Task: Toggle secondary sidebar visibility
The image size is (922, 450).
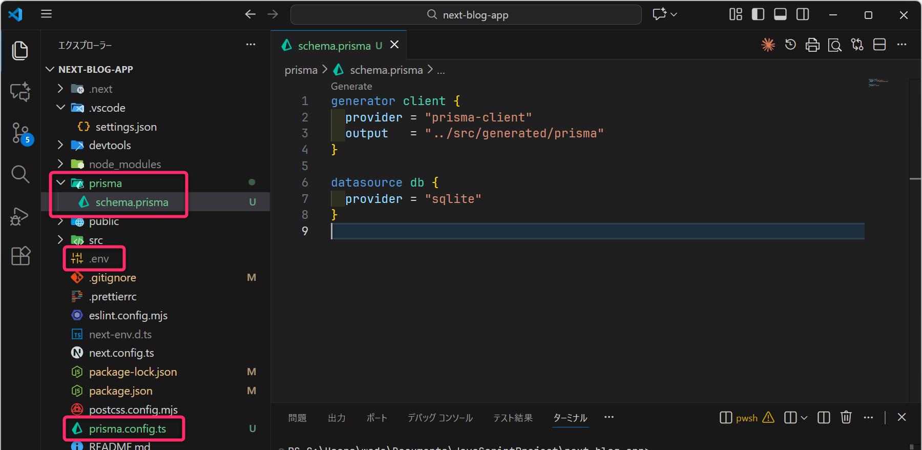Action: [803, 14]
